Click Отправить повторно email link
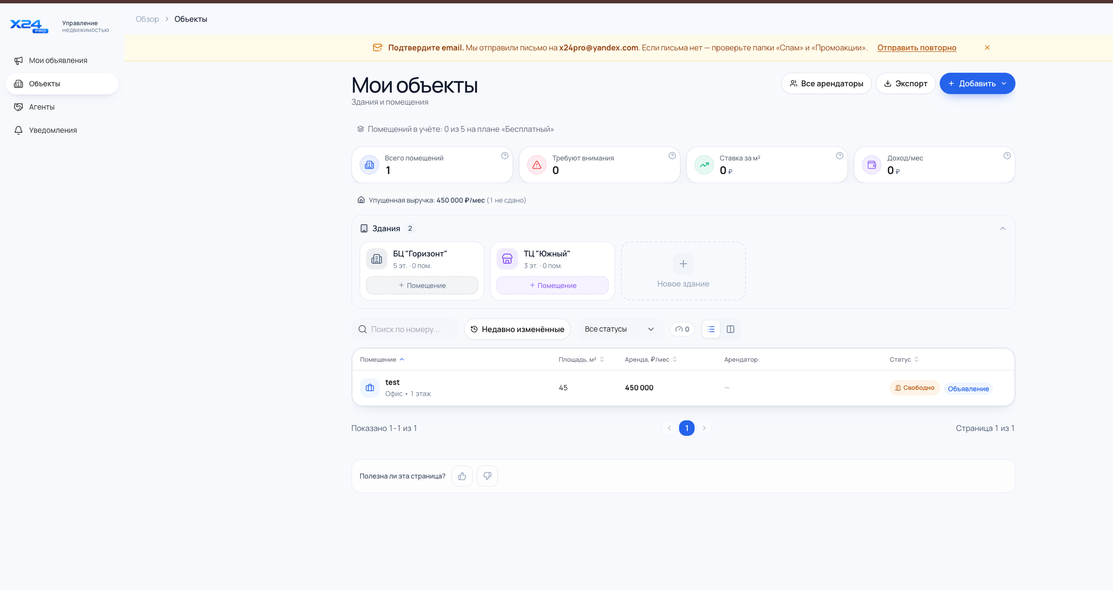This screenshot has height=590, width=1113. pos(916,48)
